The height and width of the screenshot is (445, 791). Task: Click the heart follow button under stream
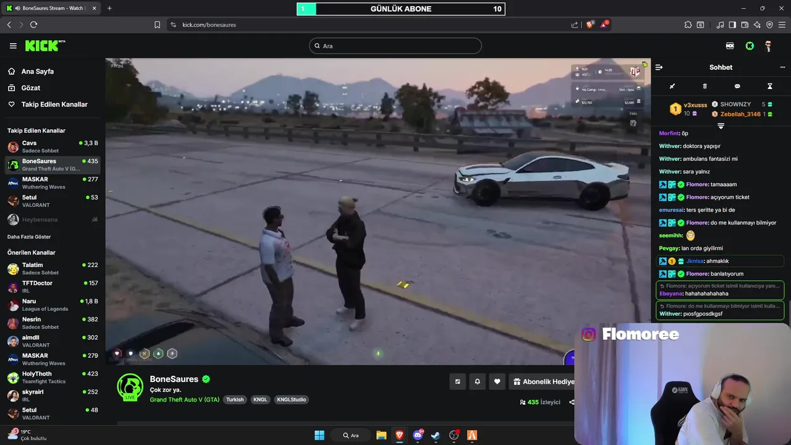[x=497, y=382]
